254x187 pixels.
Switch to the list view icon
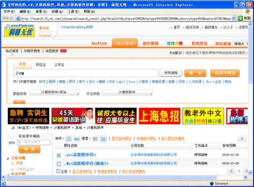pos(103,139)
